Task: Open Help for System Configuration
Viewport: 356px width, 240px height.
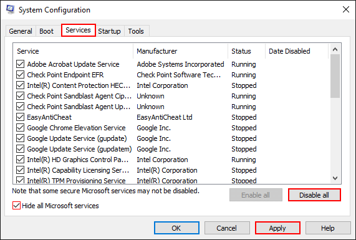Action: [328, 228]
